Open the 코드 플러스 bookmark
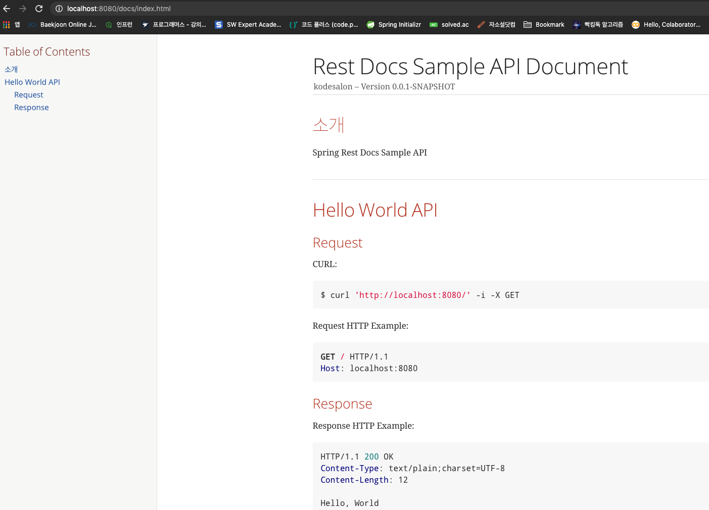The width and height of the screenshot is (709, 510). (x=324, y=25)
